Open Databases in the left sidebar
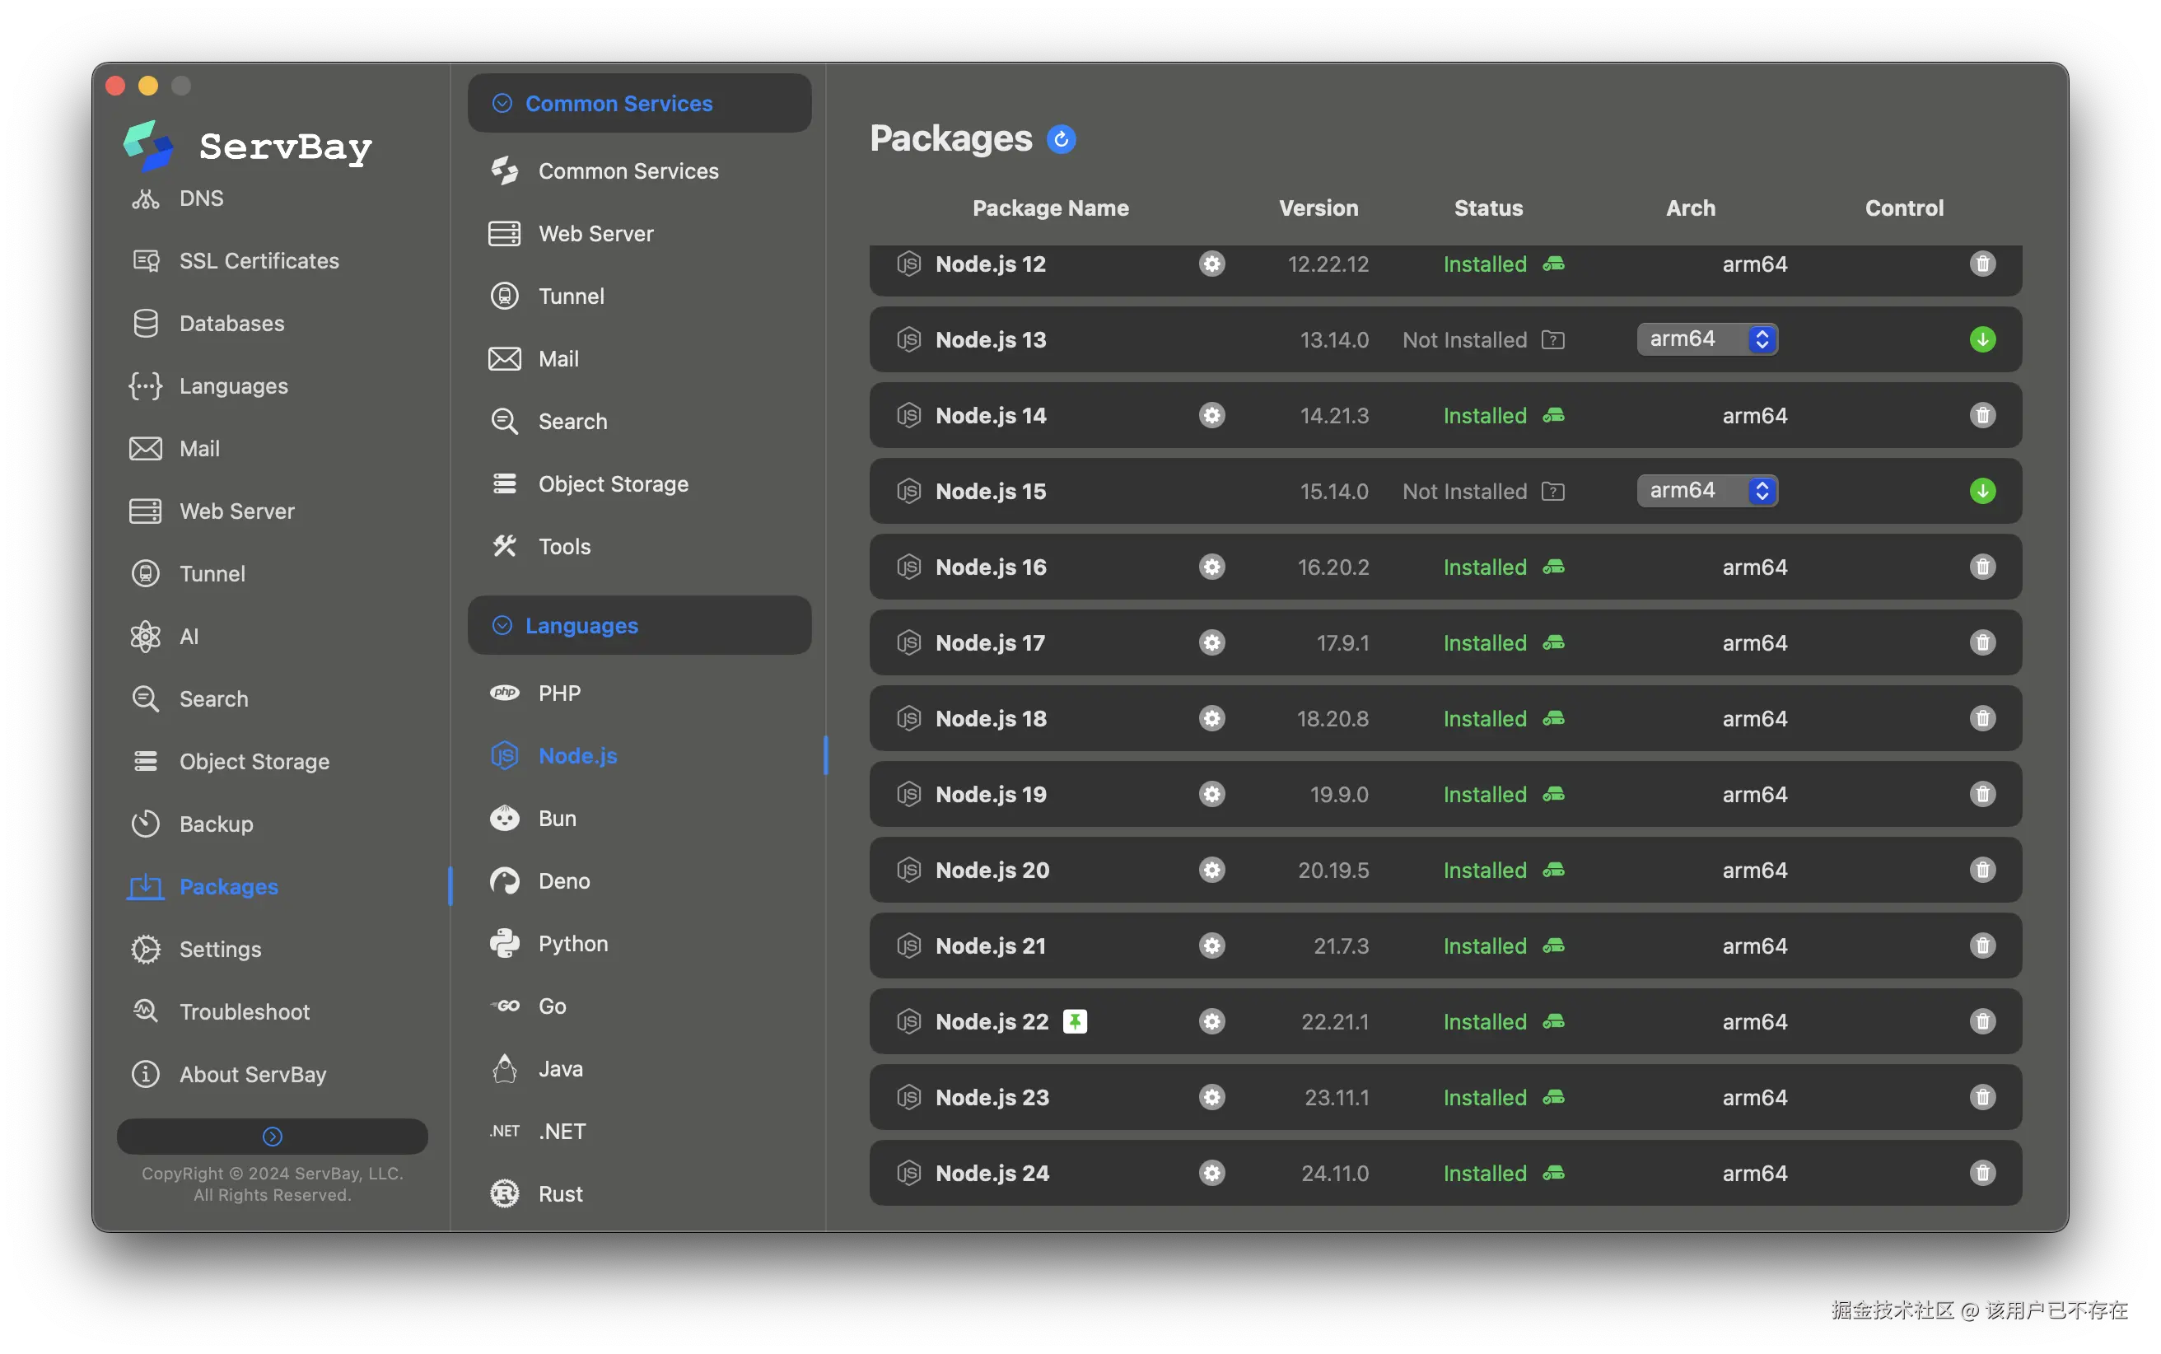This screenshot has height=1354, width=2161. pos(231,324)
